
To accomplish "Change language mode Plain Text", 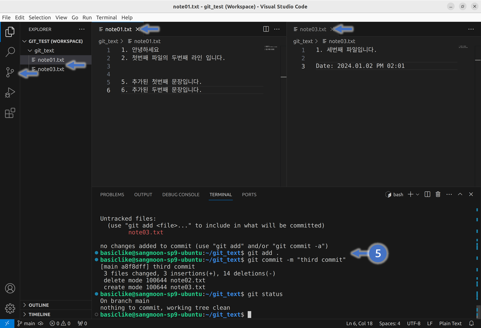I will 450,324.
